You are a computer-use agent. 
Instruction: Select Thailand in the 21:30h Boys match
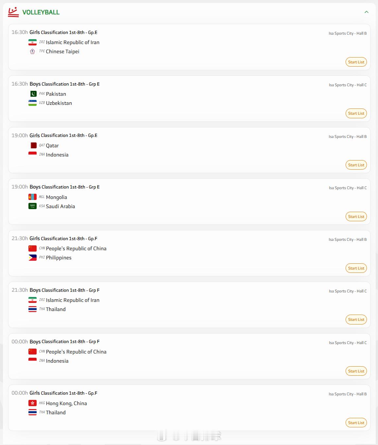[56, 309]
